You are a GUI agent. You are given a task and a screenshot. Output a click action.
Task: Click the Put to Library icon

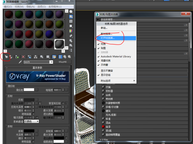[x=41, y=57]
